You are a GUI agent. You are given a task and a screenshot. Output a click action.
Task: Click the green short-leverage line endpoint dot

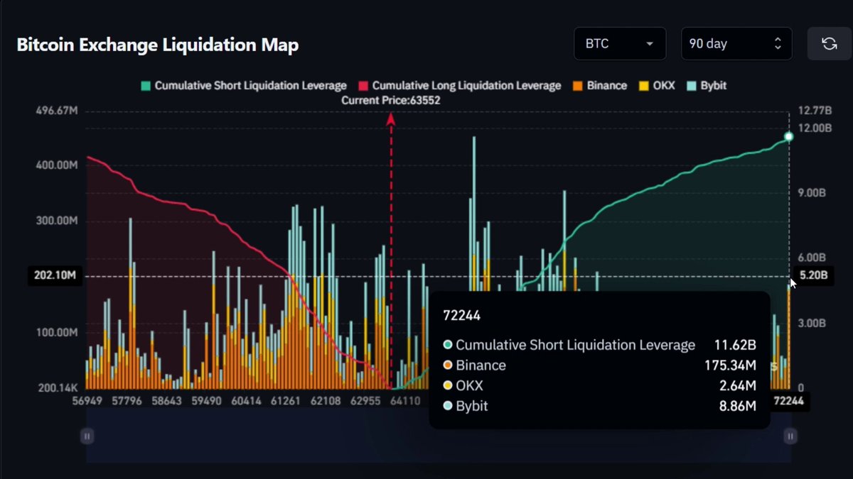pos(788,136)
